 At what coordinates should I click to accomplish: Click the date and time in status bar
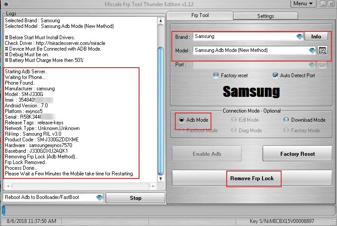pyautogui.click(x=31, y=221)
